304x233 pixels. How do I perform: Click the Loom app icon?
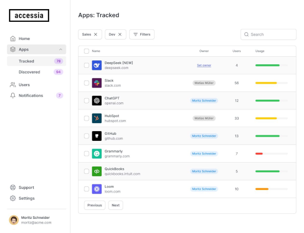point(97,189)
